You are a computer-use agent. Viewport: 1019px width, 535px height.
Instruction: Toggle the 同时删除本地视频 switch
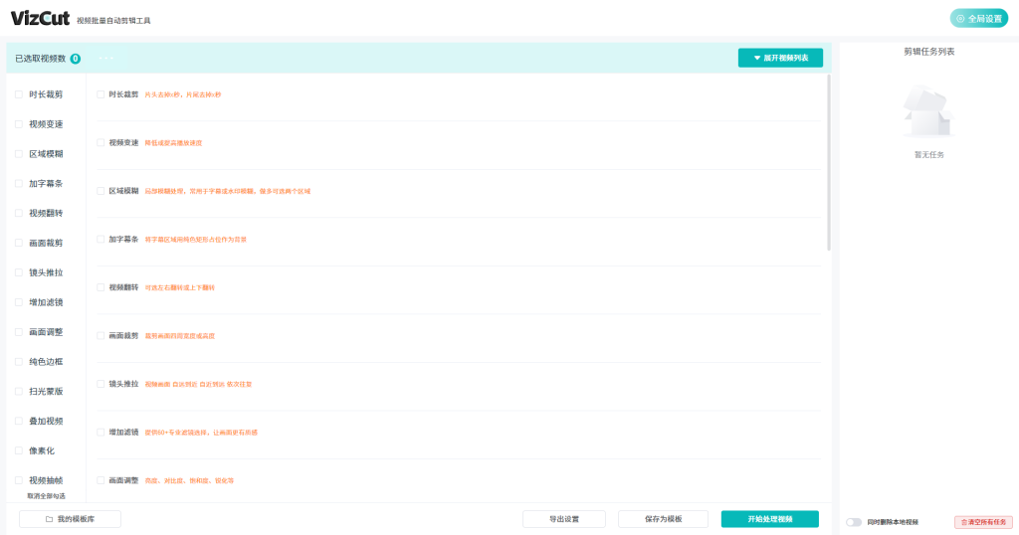pyautogui.click(x=853, y=522)
